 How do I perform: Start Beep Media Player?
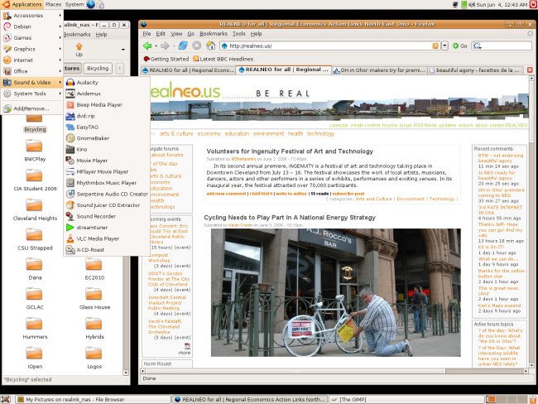tap(107, 104)
